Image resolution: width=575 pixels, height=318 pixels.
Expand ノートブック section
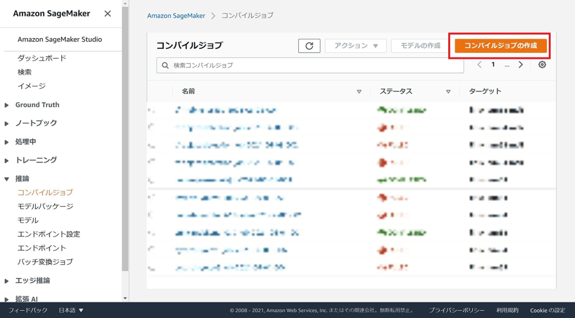pyautogui.click(x=7, y=123)
